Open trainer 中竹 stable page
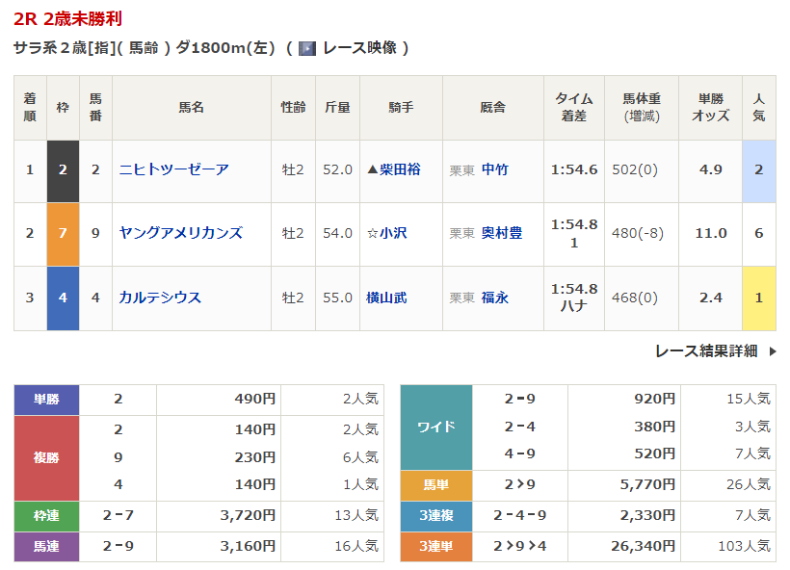This screenshot has width=790, height=570. [x=495, y=169]
